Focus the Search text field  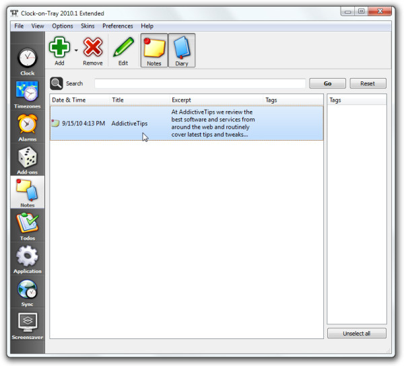click(x=200, y=83)
